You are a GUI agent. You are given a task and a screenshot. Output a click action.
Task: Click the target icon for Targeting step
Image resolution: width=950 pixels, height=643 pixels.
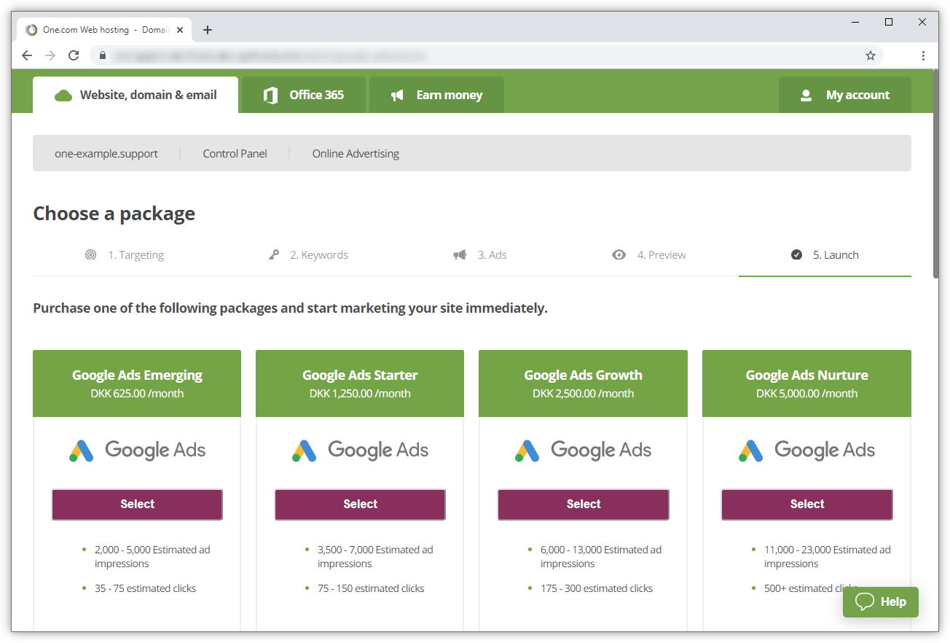tap(90, 255)
